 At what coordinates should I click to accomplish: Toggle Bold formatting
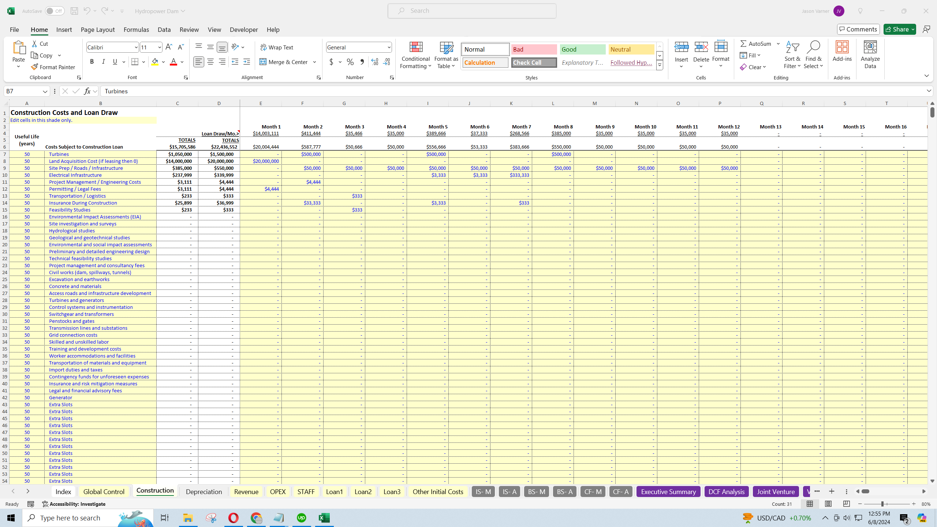coord(92,62)
